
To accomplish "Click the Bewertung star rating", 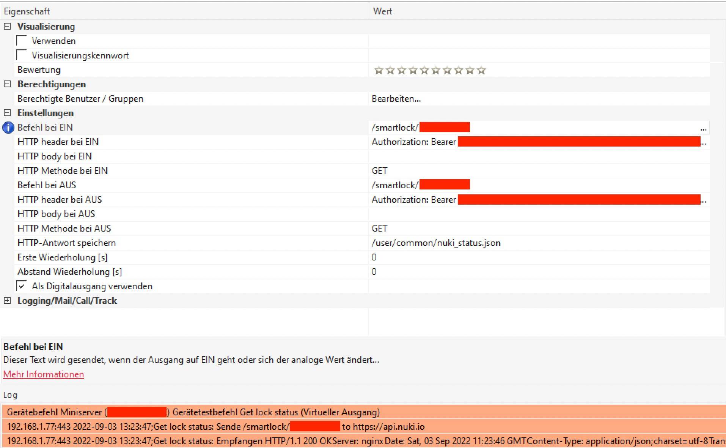I will coord(430,70).
